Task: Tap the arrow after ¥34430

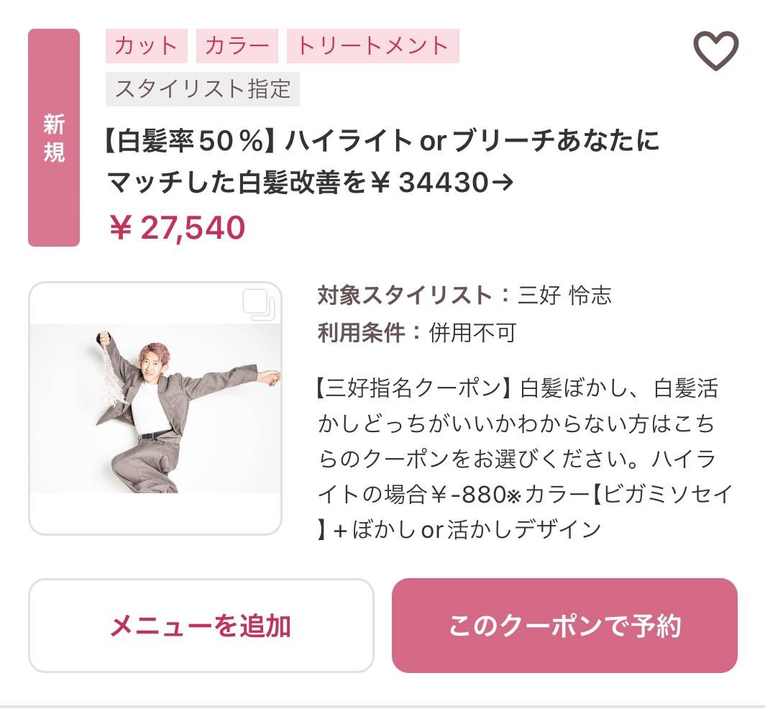Action: [503, 183]
